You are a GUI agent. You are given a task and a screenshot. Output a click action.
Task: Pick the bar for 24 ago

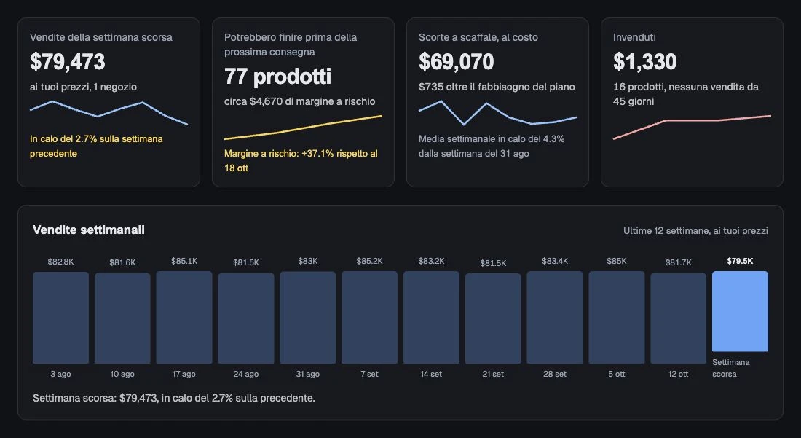tap(246, 318)
